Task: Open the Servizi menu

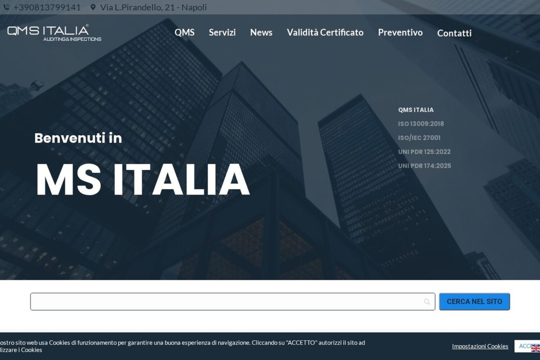Action: pyautogui.click(x=222, y=32)
